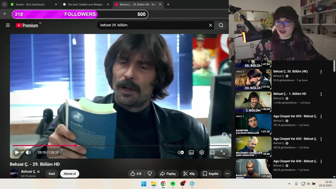
Task: Play the paused video
Action: click(17, 152)
